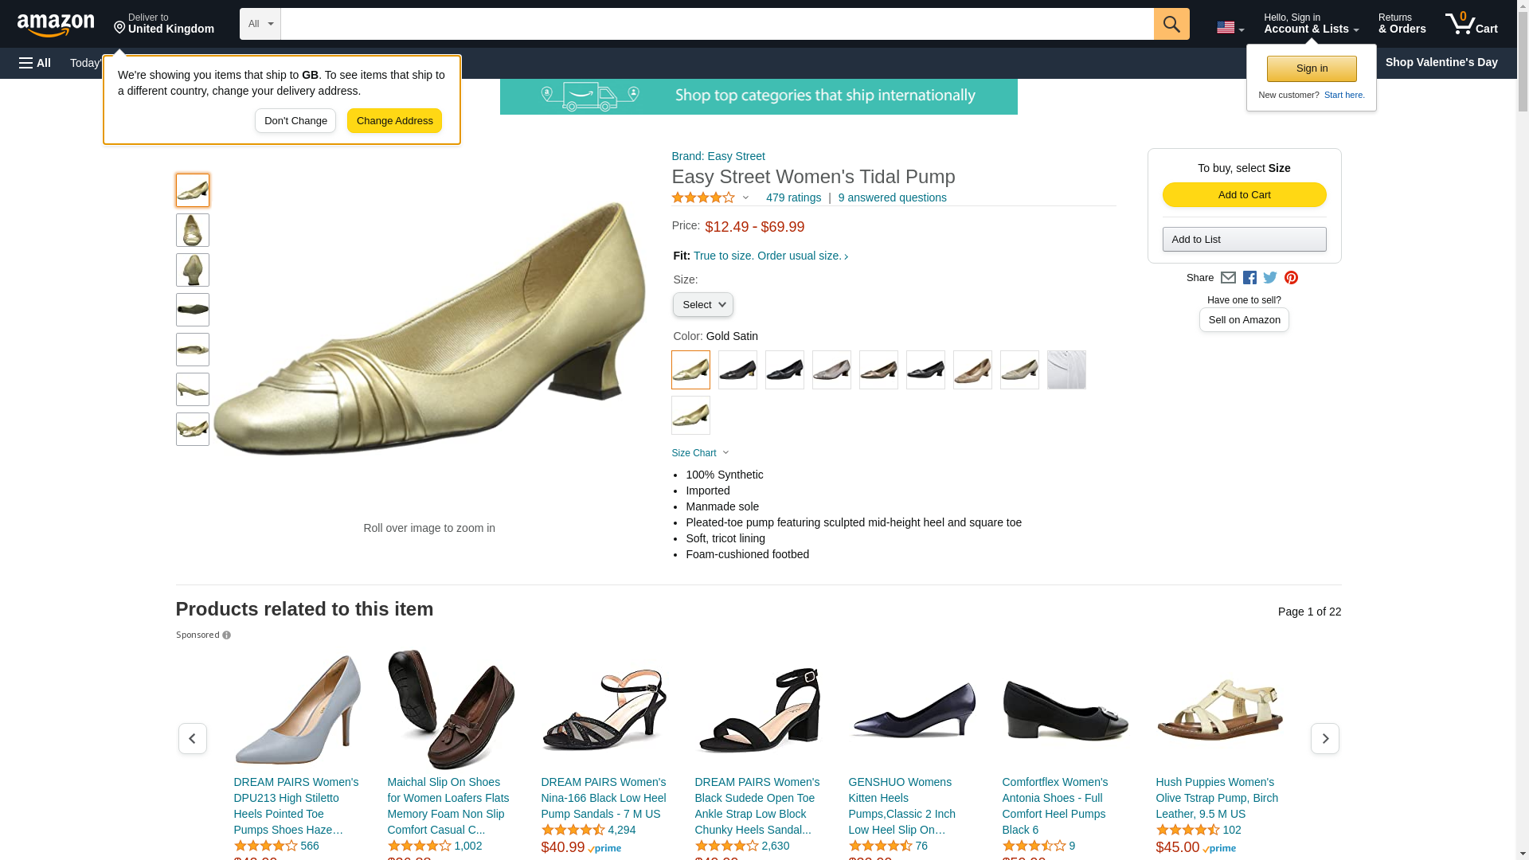Click the Add to Cart button

click(x=1244, y=195)
